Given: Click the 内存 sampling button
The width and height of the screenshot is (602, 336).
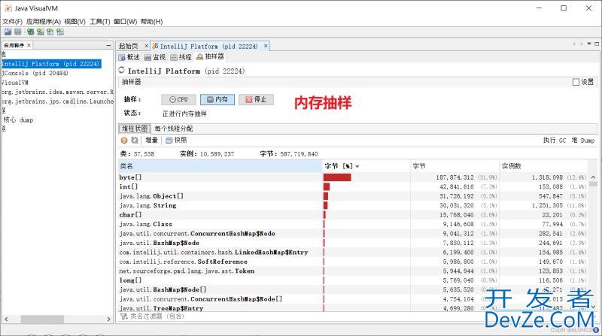Looking at the screenshot, I should pyautogui.click(x=217, y=99).
